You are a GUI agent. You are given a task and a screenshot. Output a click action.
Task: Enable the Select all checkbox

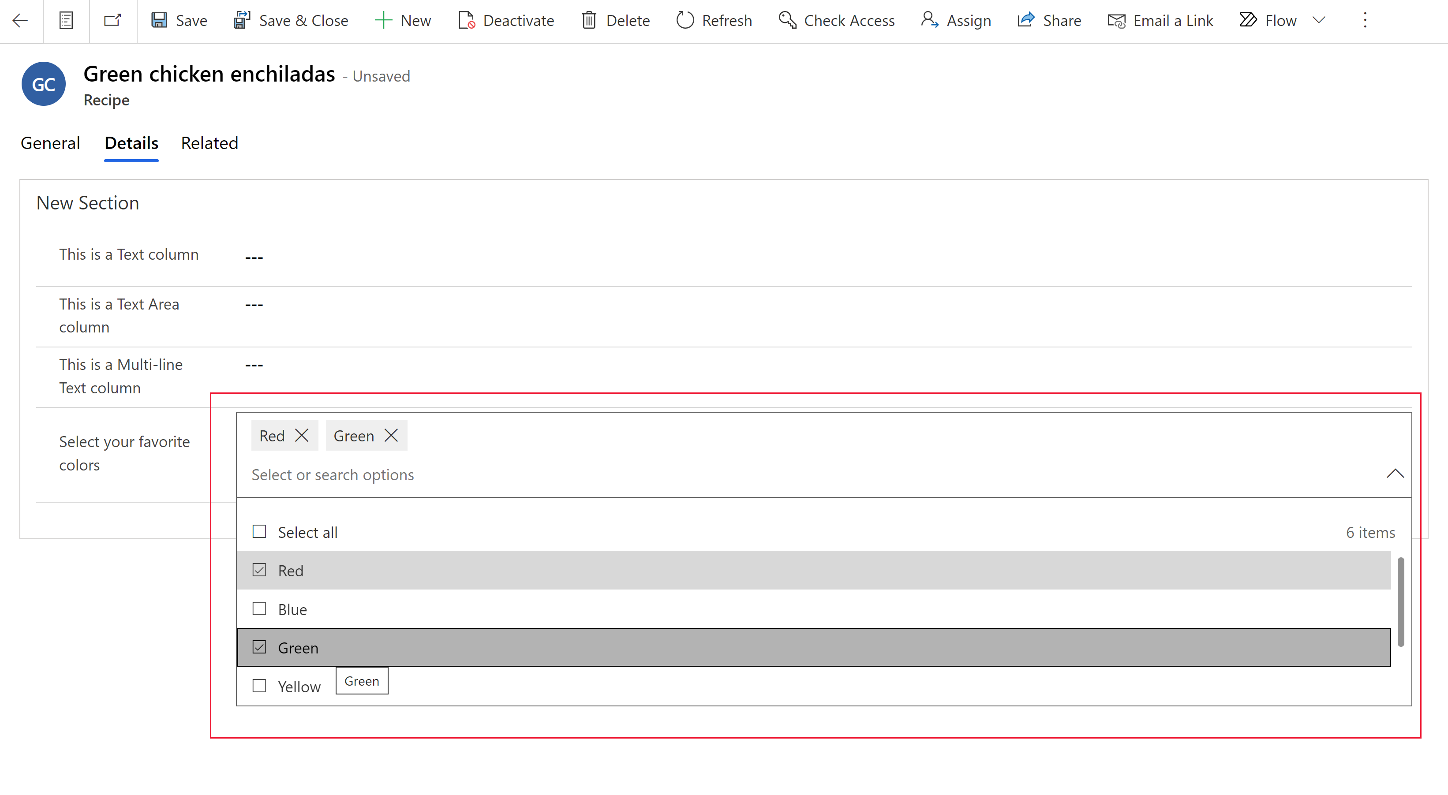[x=258, y=532]
